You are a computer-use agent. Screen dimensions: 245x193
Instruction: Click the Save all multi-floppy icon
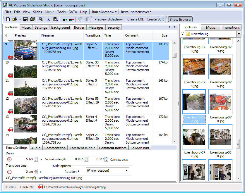tap(32, 19)
